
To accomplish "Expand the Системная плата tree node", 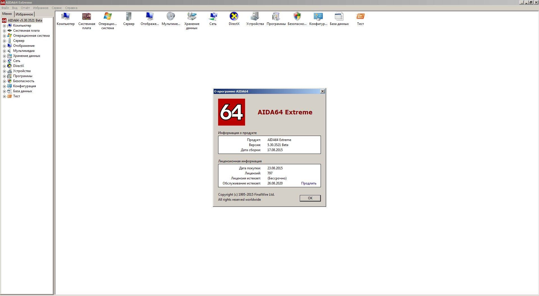I will click(4, 31).
